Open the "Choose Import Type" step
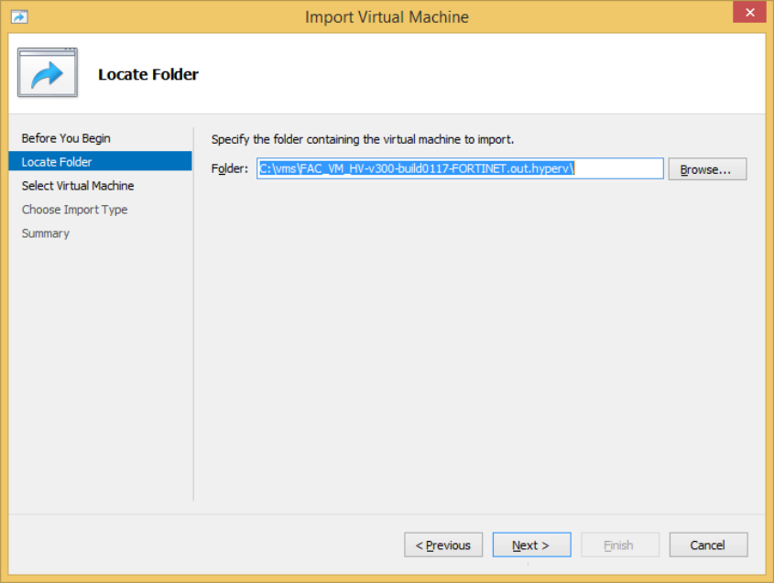This screenshot has width=774, height=583. point(74,210)
